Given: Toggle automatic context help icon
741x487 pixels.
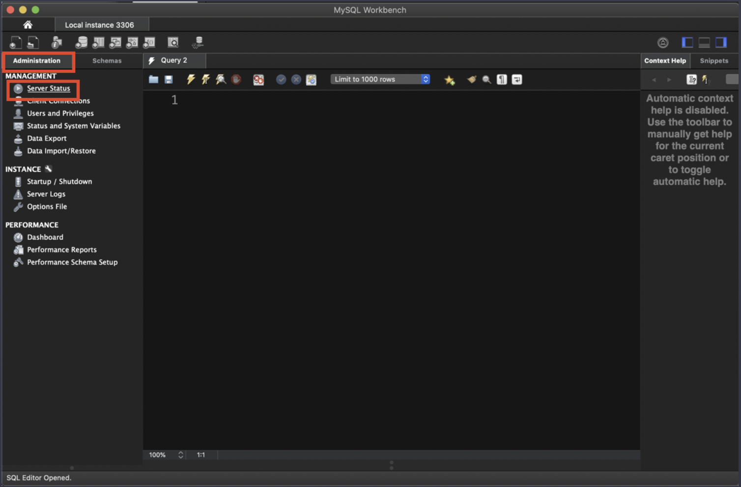Looking at the screenshot, I should (706, 79).
